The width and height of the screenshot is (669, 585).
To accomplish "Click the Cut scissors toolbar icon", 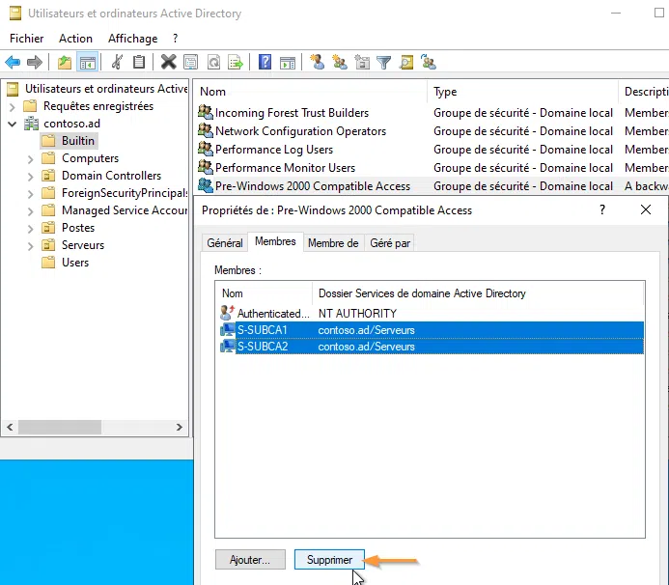I will [x=117, y=63].
